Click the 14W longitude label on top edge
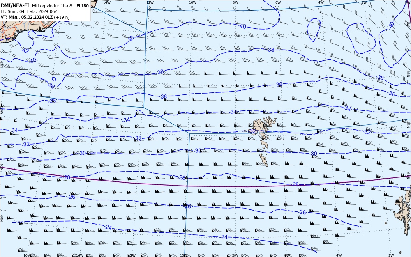411x257 pixels. click(107, 2)
